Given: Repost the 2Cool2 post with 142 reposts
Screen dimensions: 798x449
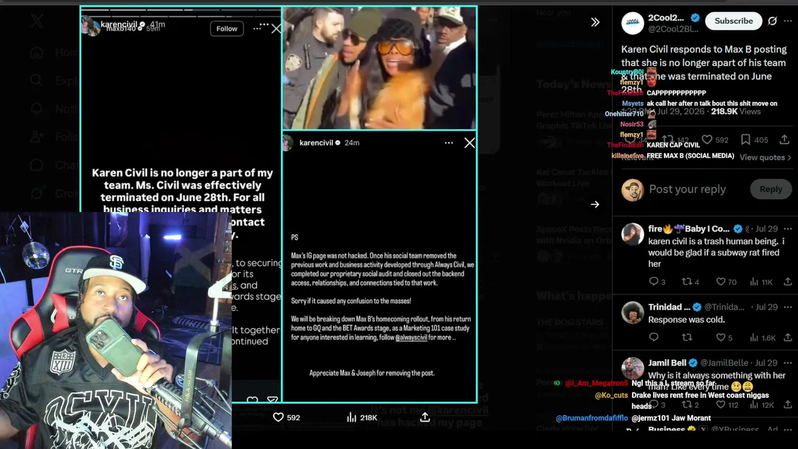Looking at the screenshot, I should [676, 140].
